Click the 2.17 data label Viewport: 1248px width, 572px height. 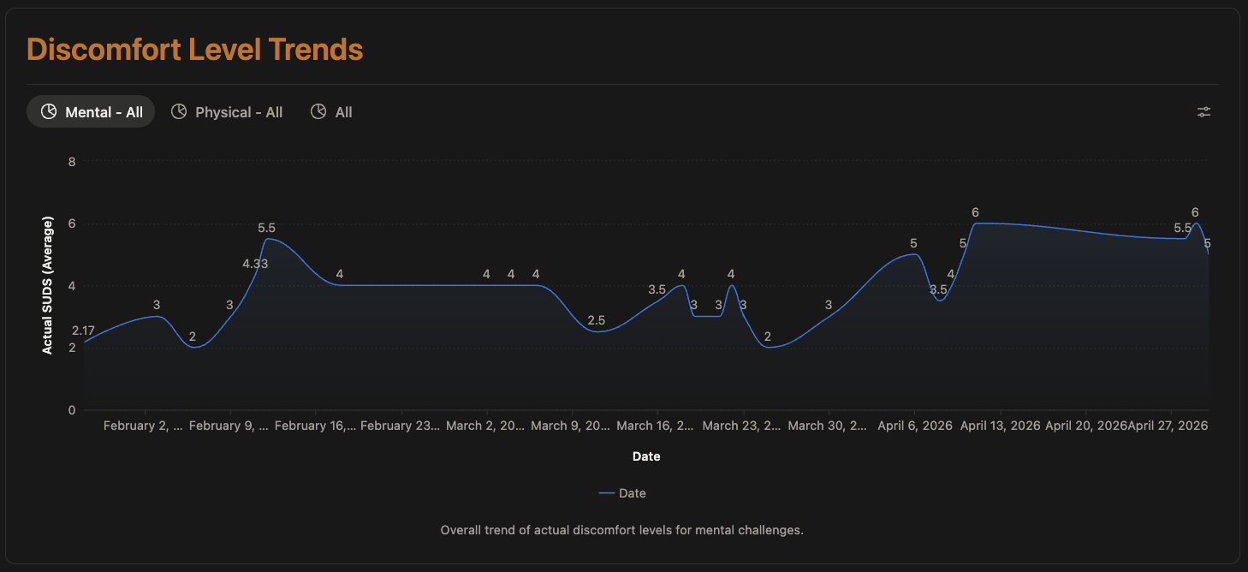pyautogui.click(x=83, y=331)
